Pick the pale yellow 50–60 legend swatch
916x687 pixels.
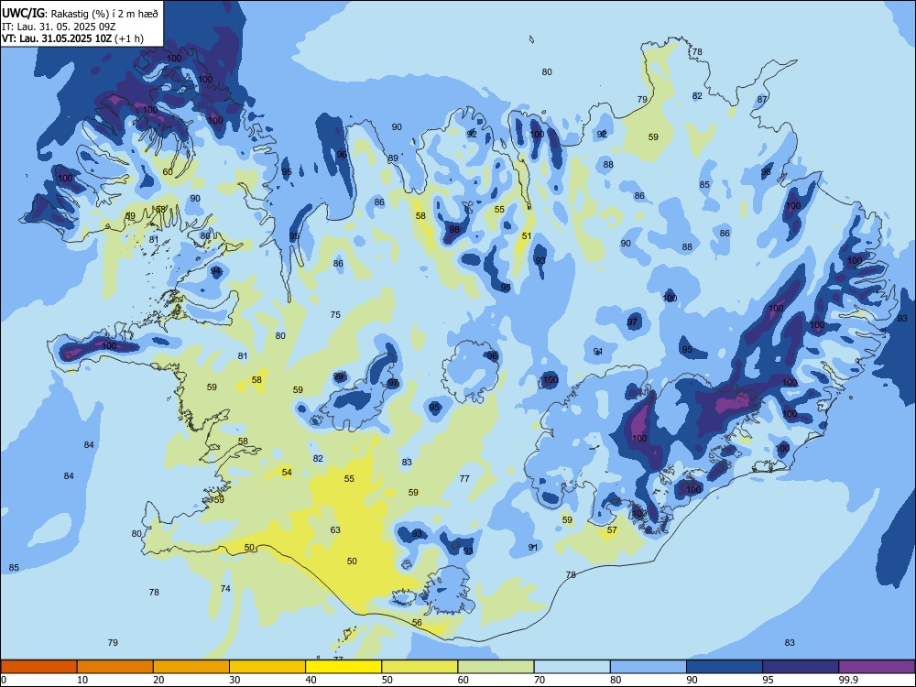click(420, 667)
